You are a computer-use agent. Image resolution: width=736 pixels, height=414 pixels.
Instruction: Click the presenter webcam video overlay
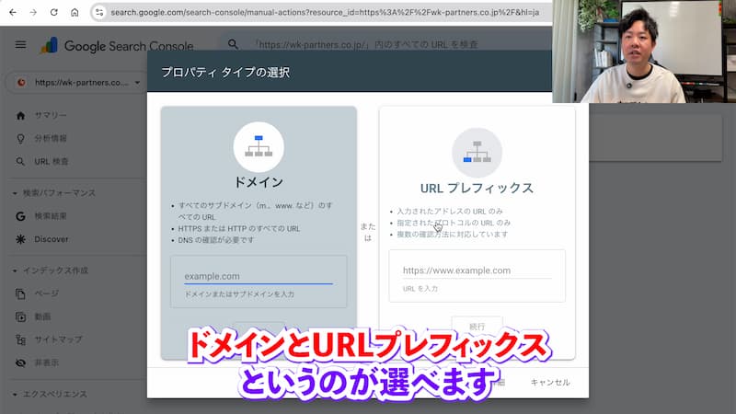644,52
